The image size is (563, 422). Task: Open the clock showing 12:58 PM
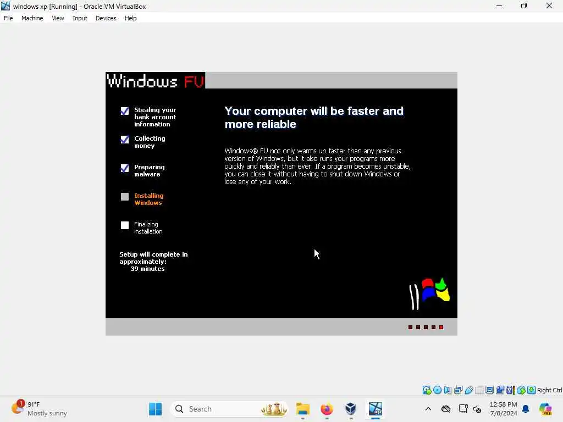coord(504,409)
